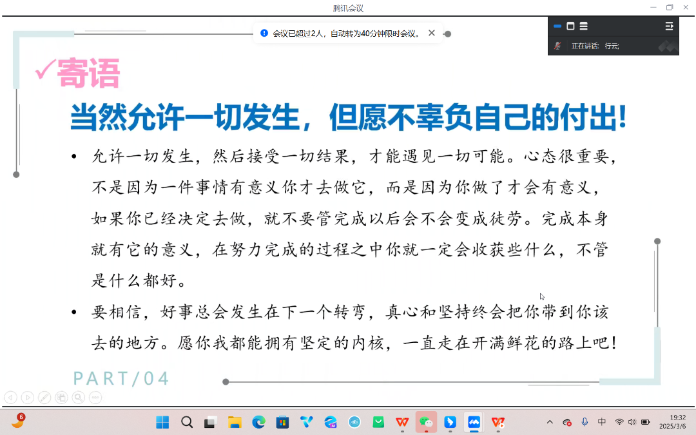Switch speaker panel to stacked list view
Image resolution: width=696 pixels, height=435 pixels.
point(583,26)
